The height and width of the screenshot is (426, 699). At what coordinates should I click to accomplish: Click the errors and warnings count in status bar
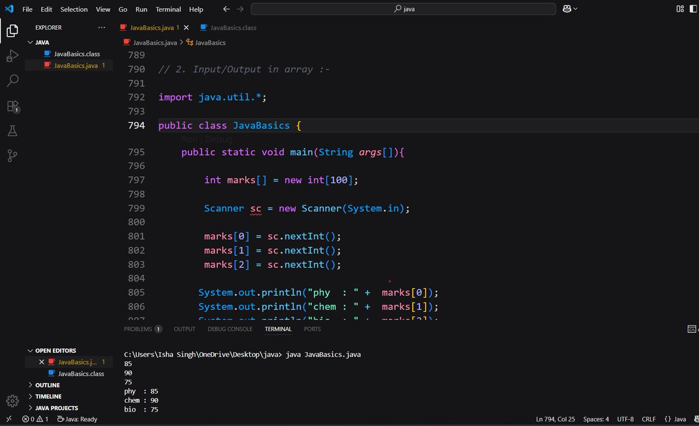(35, 419)
